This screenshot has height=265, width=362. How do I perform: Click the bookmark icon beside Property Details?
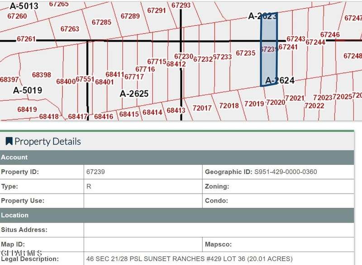click(9, 142)
